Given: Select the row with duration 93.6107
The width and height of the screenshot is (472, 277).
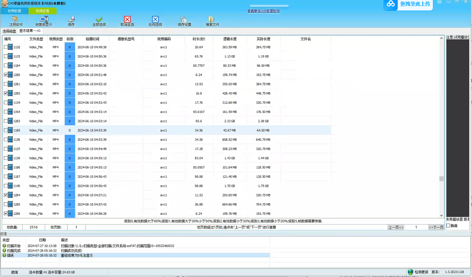Looking at the screenshot, I should 167,112.
